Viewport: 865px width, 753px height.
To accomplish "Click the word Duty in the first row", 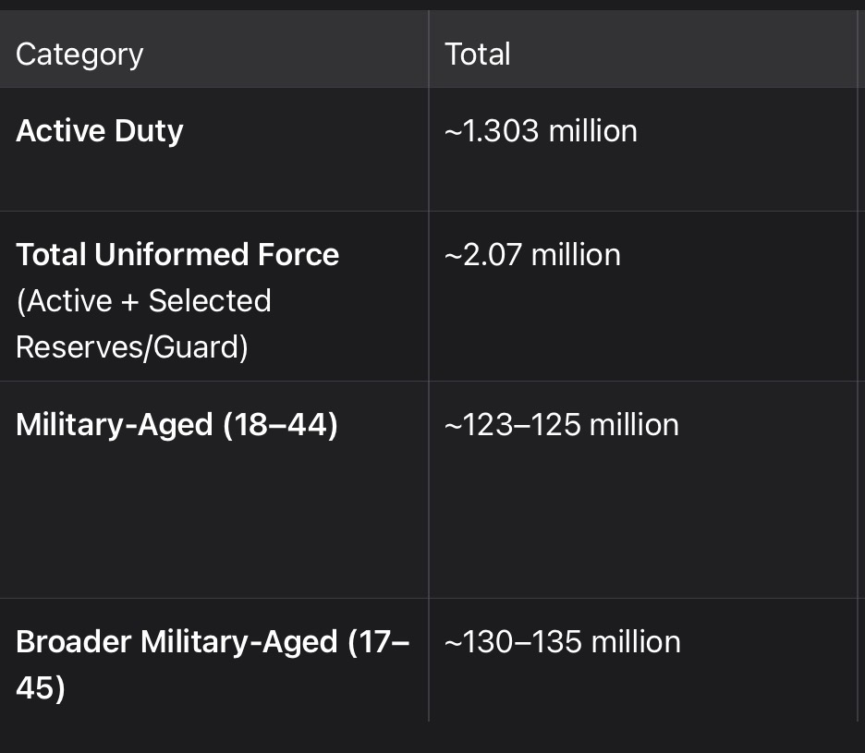I will pos(149,132).
